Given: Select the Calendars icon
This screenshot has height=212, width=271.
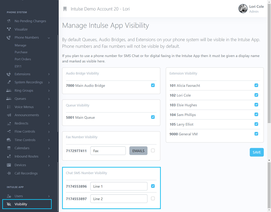Looking at the screenshot, I should click(x=8, y=148).
